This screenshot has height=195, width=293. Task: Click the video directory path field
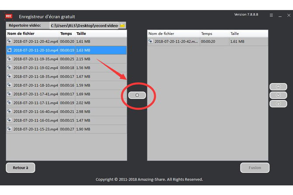84,25
